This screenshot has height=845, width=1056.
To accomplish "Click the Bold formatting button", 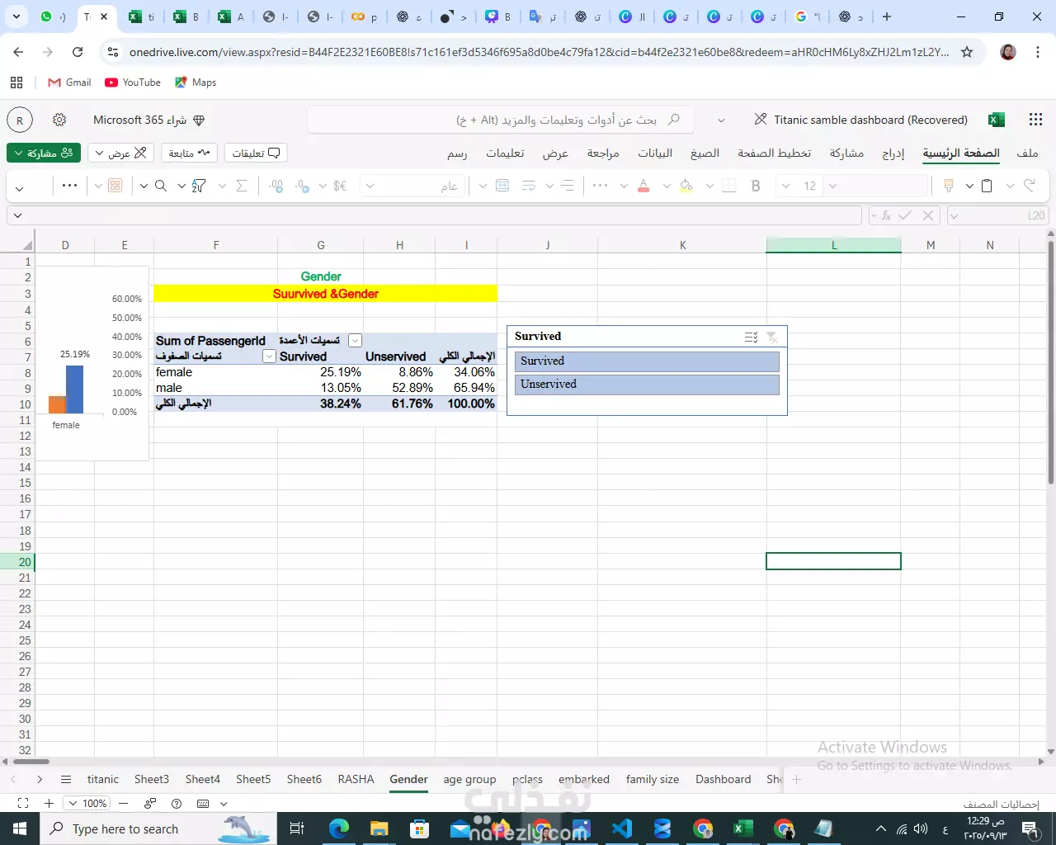I will coord(756,186).
